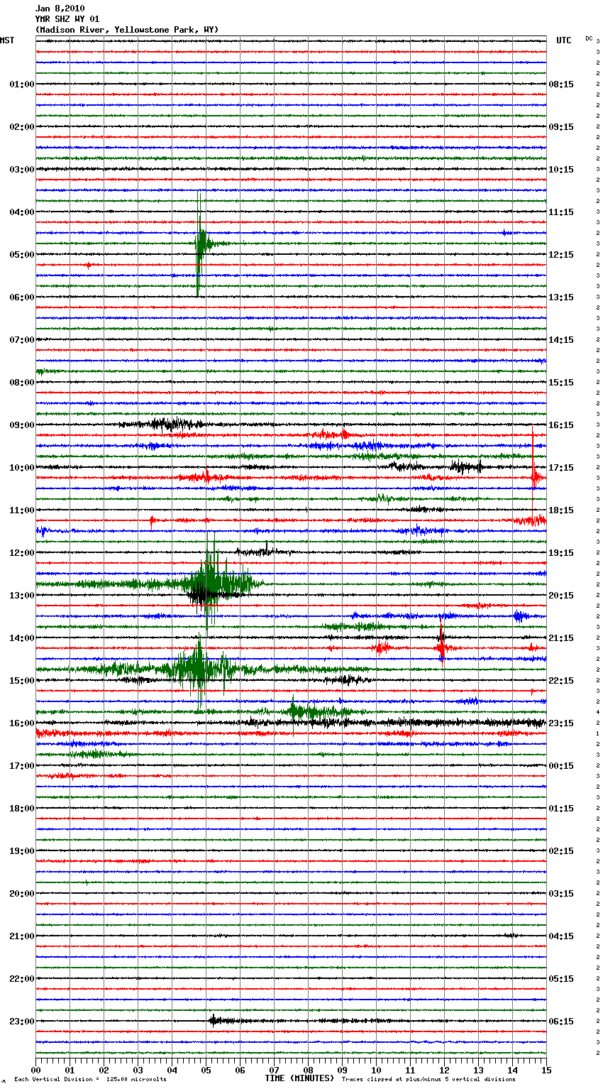Select the 05:00 MST row label
The height and width of the screenshot is (1089, 603).
21,255
